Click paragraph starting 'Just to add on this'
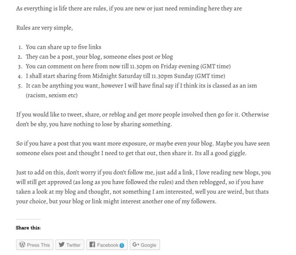Image resolution: width=296 pixels, height=255 pixels. pos(143,187)
